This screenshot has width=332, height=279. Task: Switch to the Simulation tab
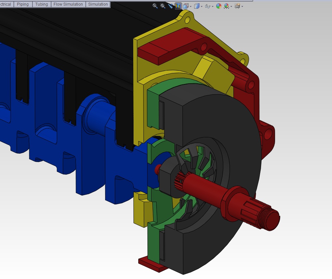(x=98, y=4)
